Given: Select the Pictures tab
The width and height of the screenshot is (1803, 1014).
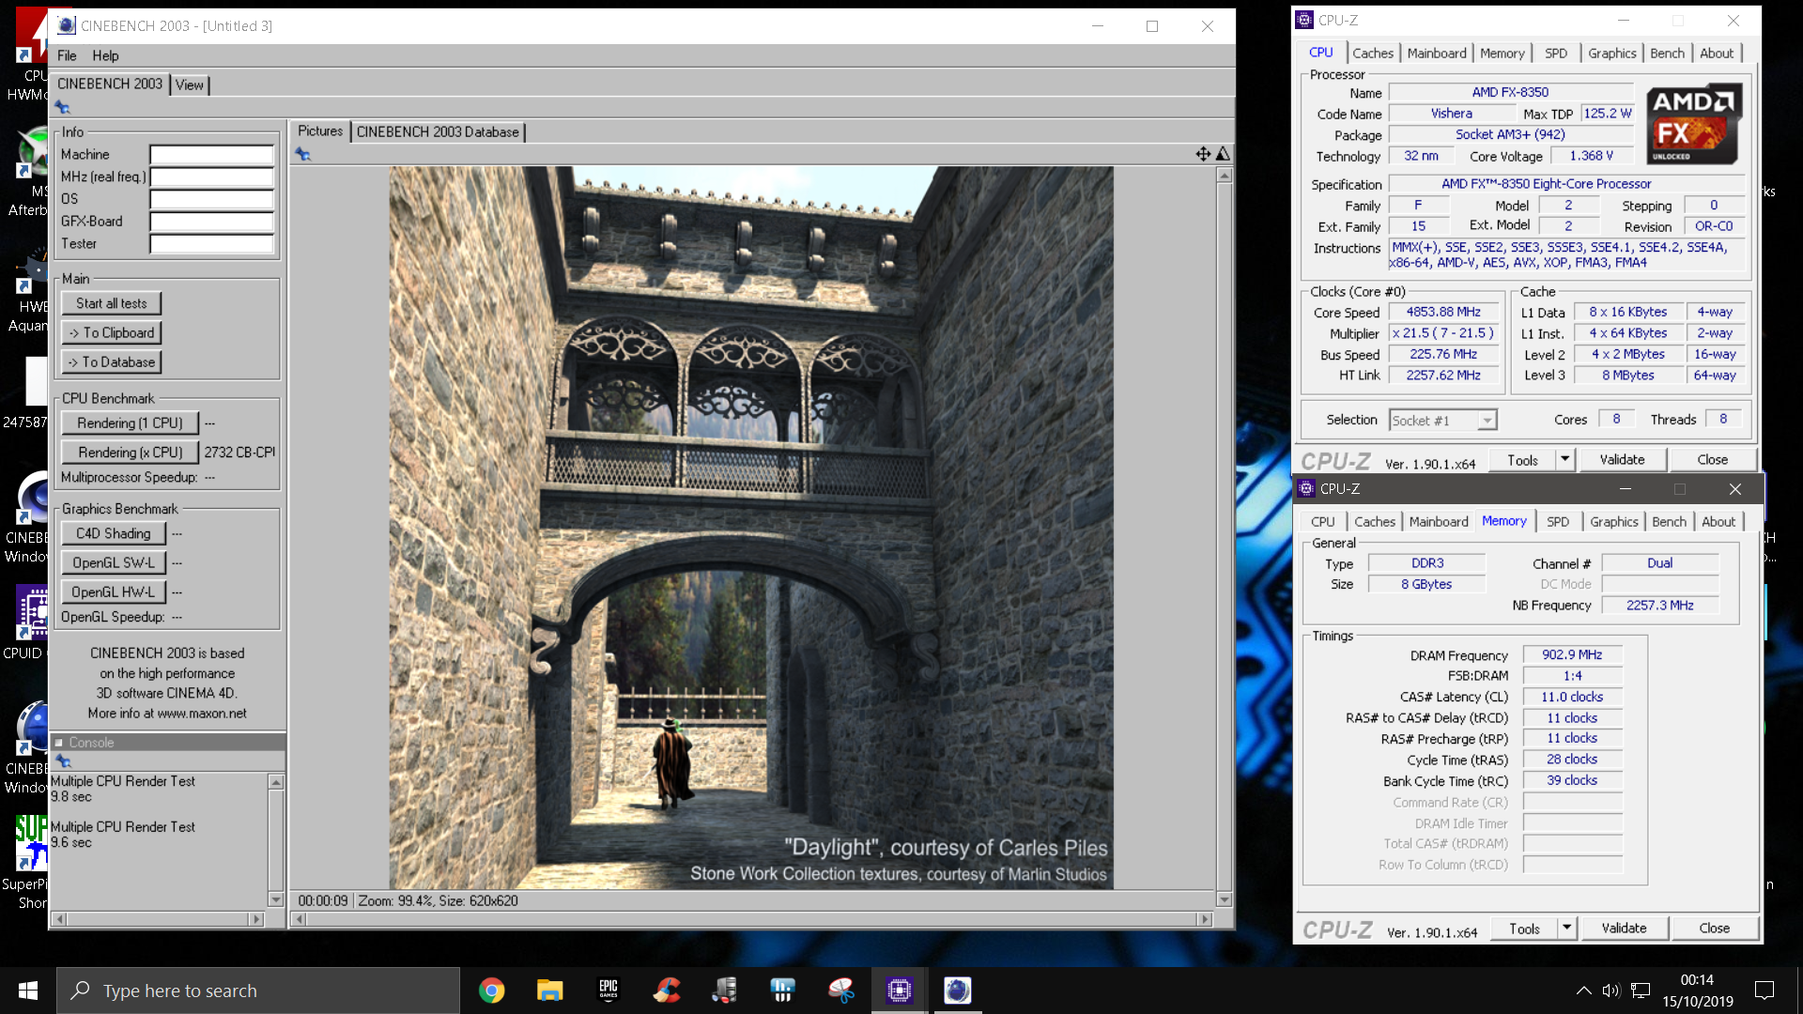Looking at the screenshot, I should click(x=320, y=131).
